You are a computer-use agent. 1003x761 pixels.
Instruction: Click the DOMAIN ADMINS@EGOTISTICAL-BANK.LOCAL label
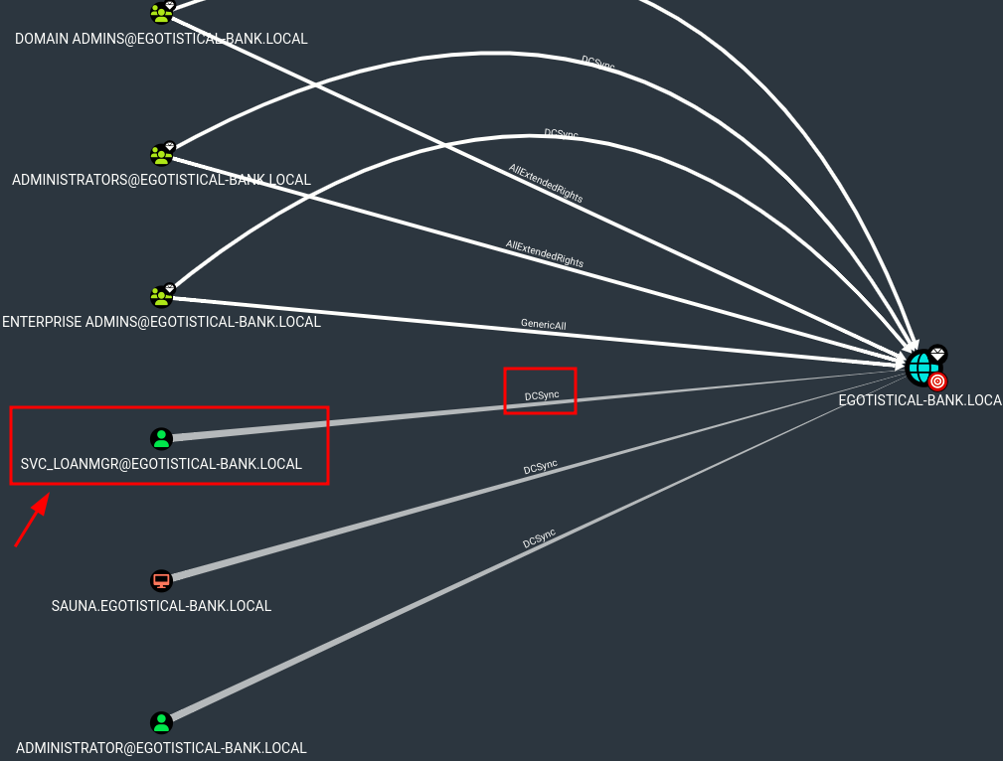tap(161, 39)
